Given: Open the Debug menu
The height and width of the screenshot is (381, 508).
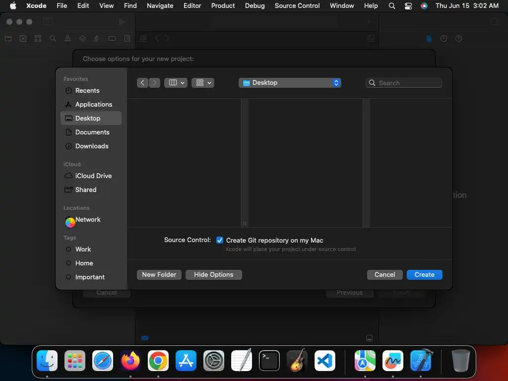Looking at the screenshot, I should point(254,5).
